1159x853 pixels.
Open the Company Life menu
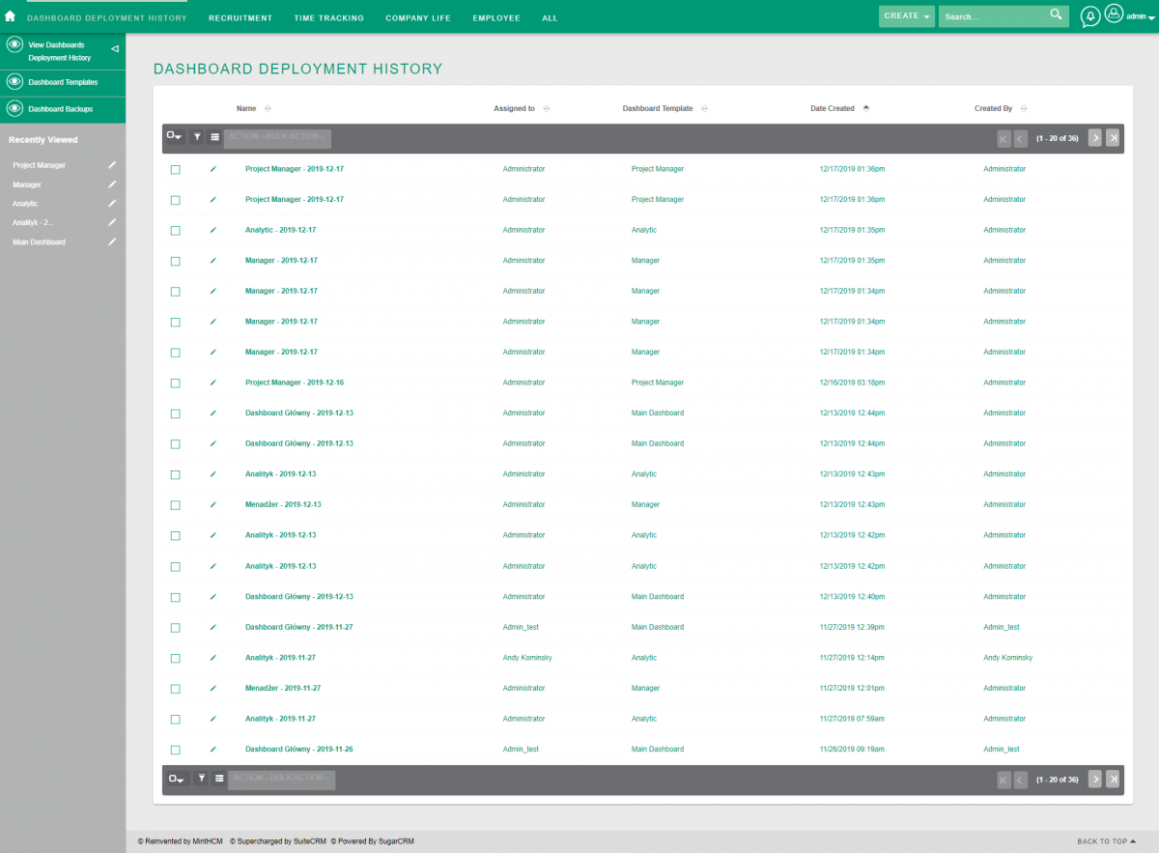point(418,17)
